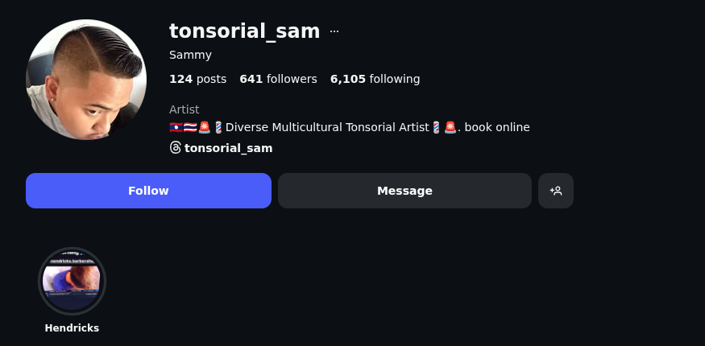Image resolution: width=705 pixels, height=346 pixels.
Task: Click the barber pole emoji before 'Diverse'
Action: (218, 127)
